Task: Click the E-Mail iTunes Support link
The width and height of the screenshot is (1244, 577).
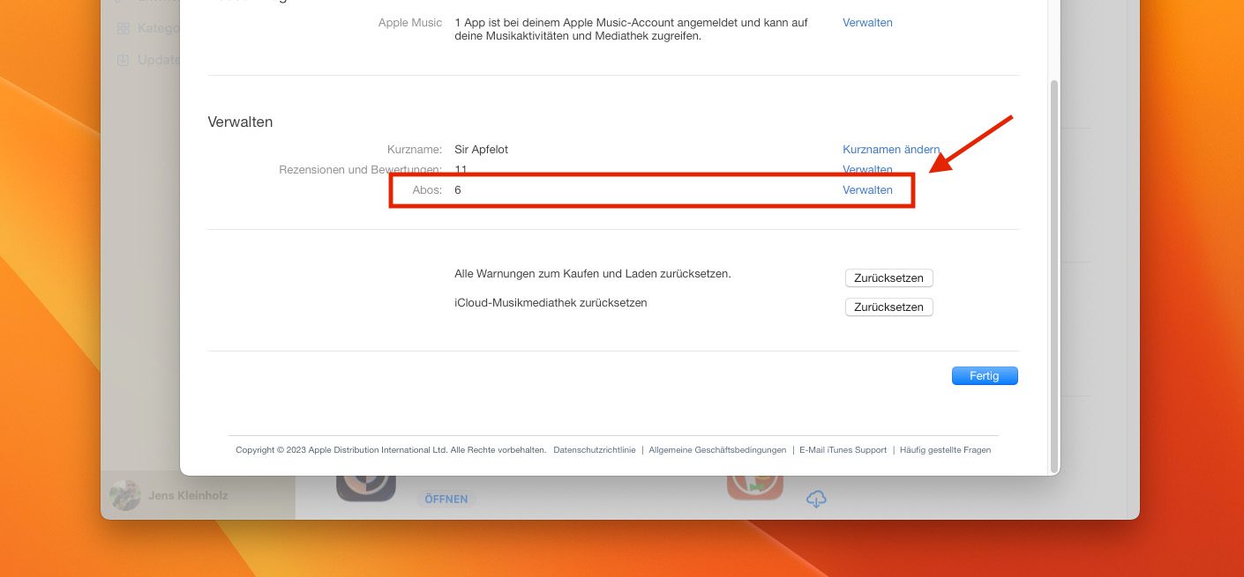Action: coord(843,450)
